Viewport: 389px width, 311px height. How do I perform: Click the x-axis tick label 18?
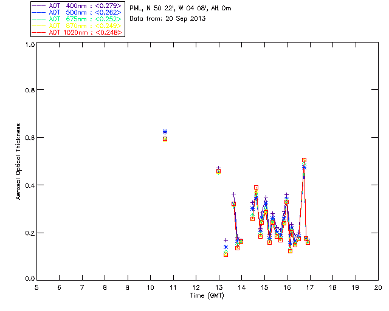coord(332,287)
